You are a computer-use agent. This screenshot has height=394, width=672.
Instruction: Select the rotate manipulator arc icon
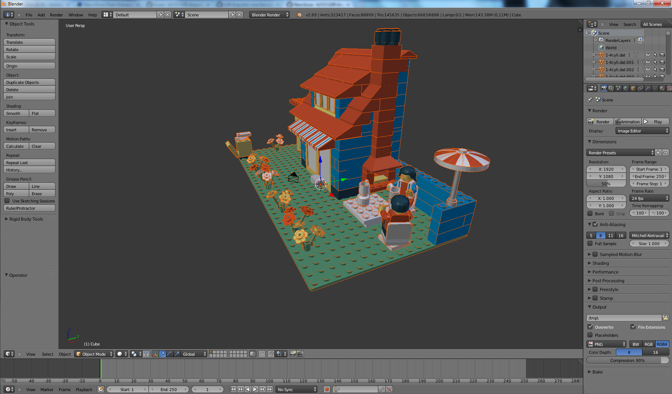point(170,354)
